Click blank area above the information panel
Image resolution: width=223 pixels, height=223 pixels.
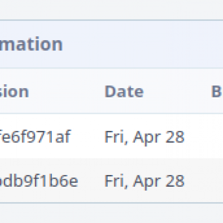(x=111, y=9)
